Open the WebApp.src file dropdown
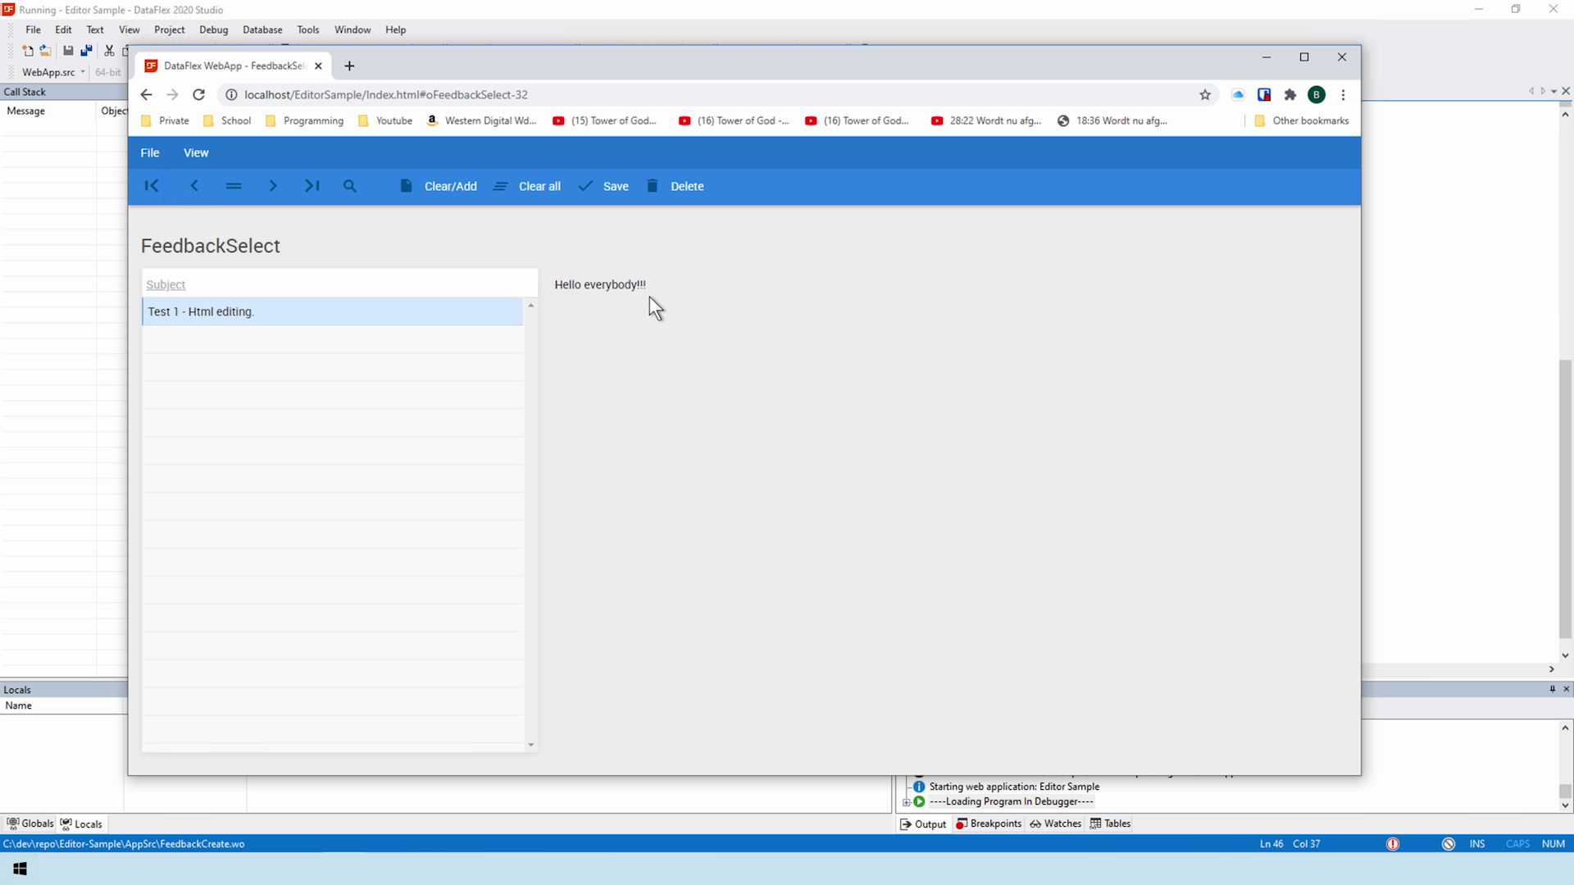 tap(83, 72)
